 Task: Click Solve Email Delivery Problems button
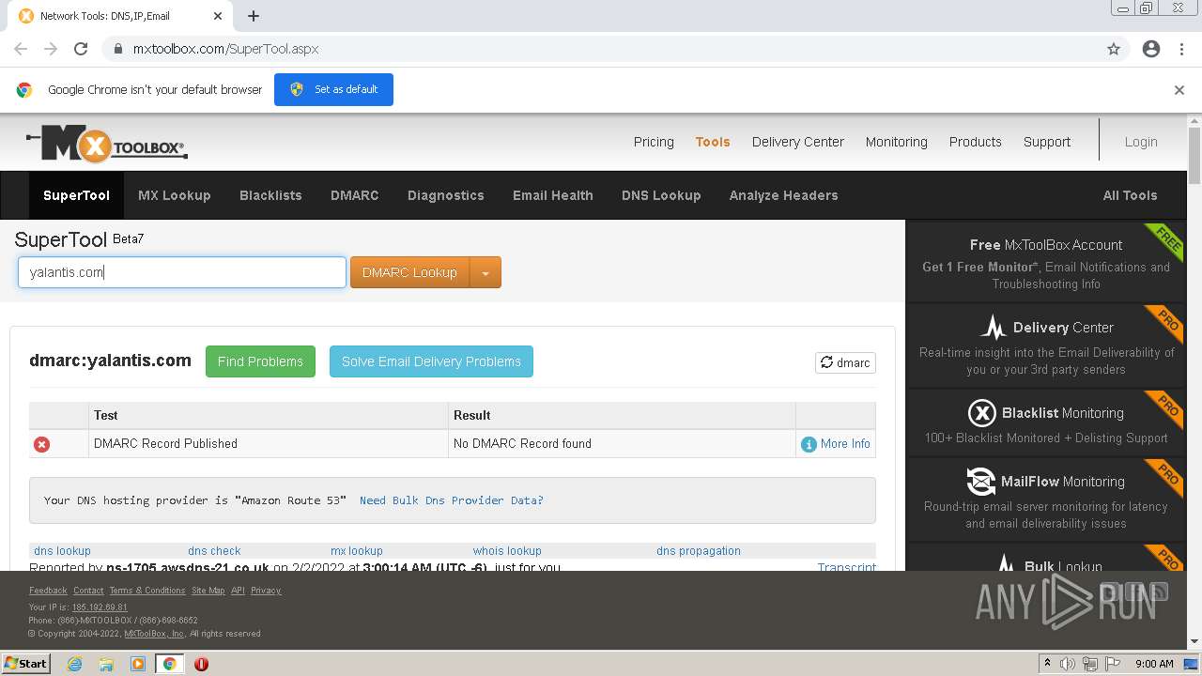[431, 361]
